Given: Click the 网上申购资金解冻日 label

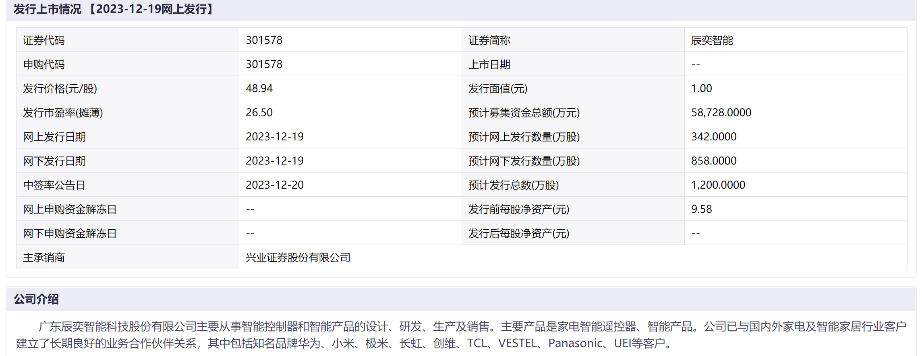Looking at the screenshot, I should 70,209.
